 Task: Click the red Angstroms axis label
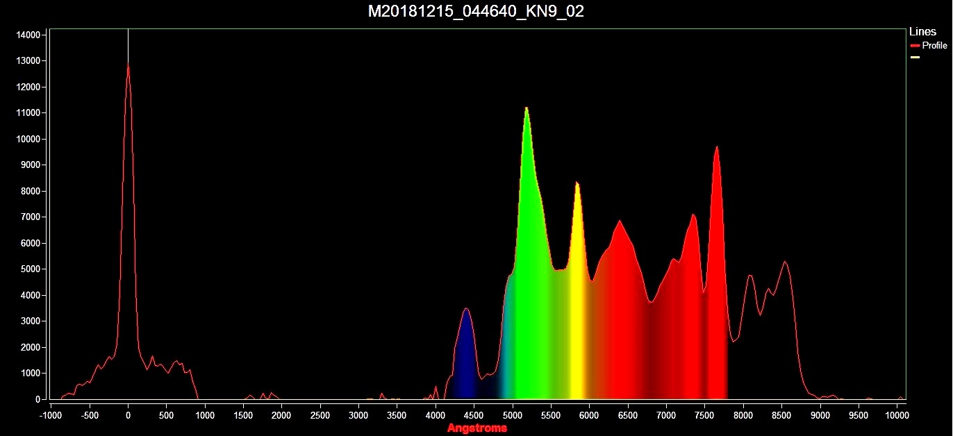tap(476, 428)
